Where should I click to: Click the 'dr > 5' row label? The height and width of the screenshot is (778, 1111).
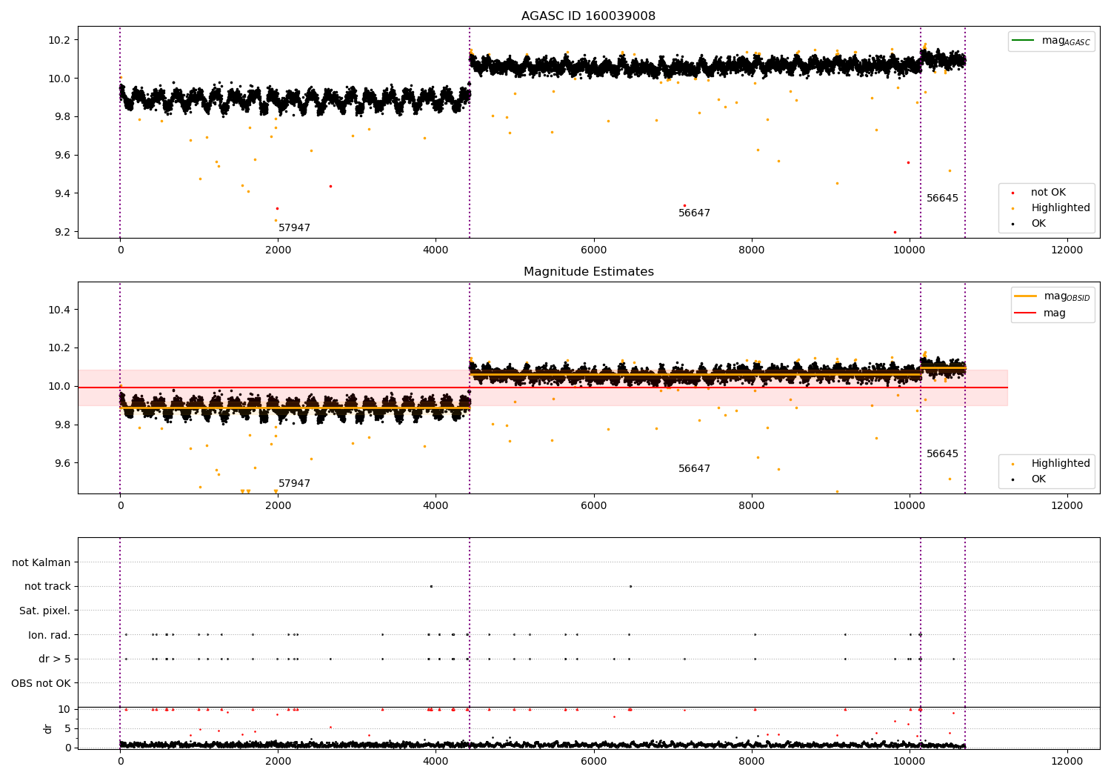[55, 659]
